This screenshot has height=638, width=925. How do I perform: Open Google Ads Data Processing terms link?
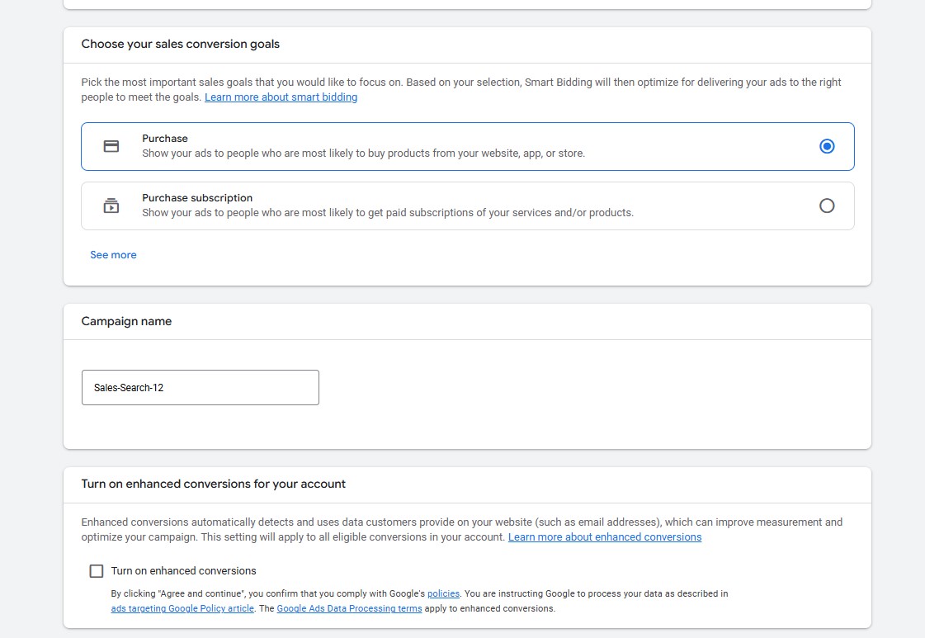click(x=349, y=609)
